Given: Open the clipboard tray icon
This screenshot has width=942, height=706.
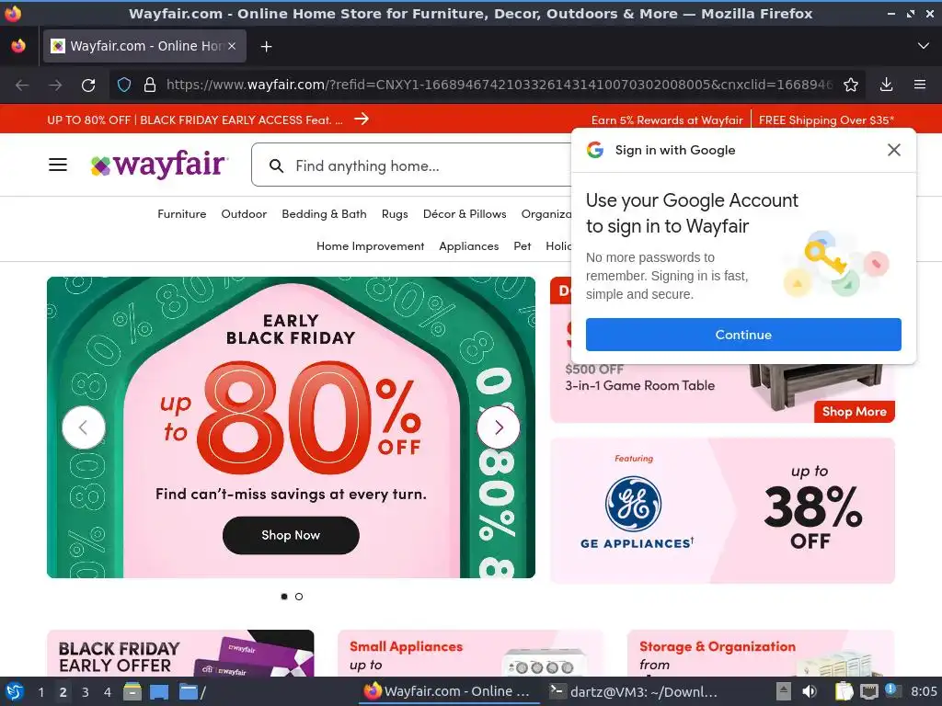Looking at the screenshot, I should pyautogui.click(x=844, y=691).
